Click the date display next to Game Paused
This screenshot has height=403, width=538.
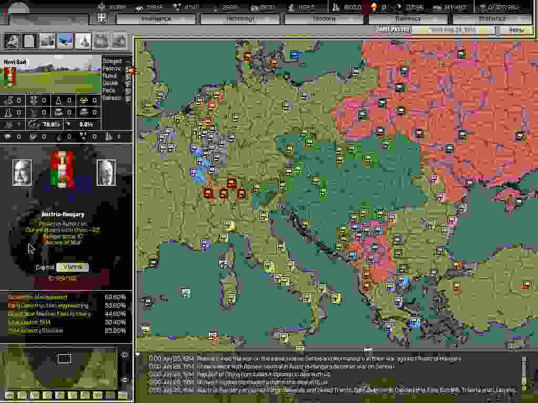pos(452,30)
